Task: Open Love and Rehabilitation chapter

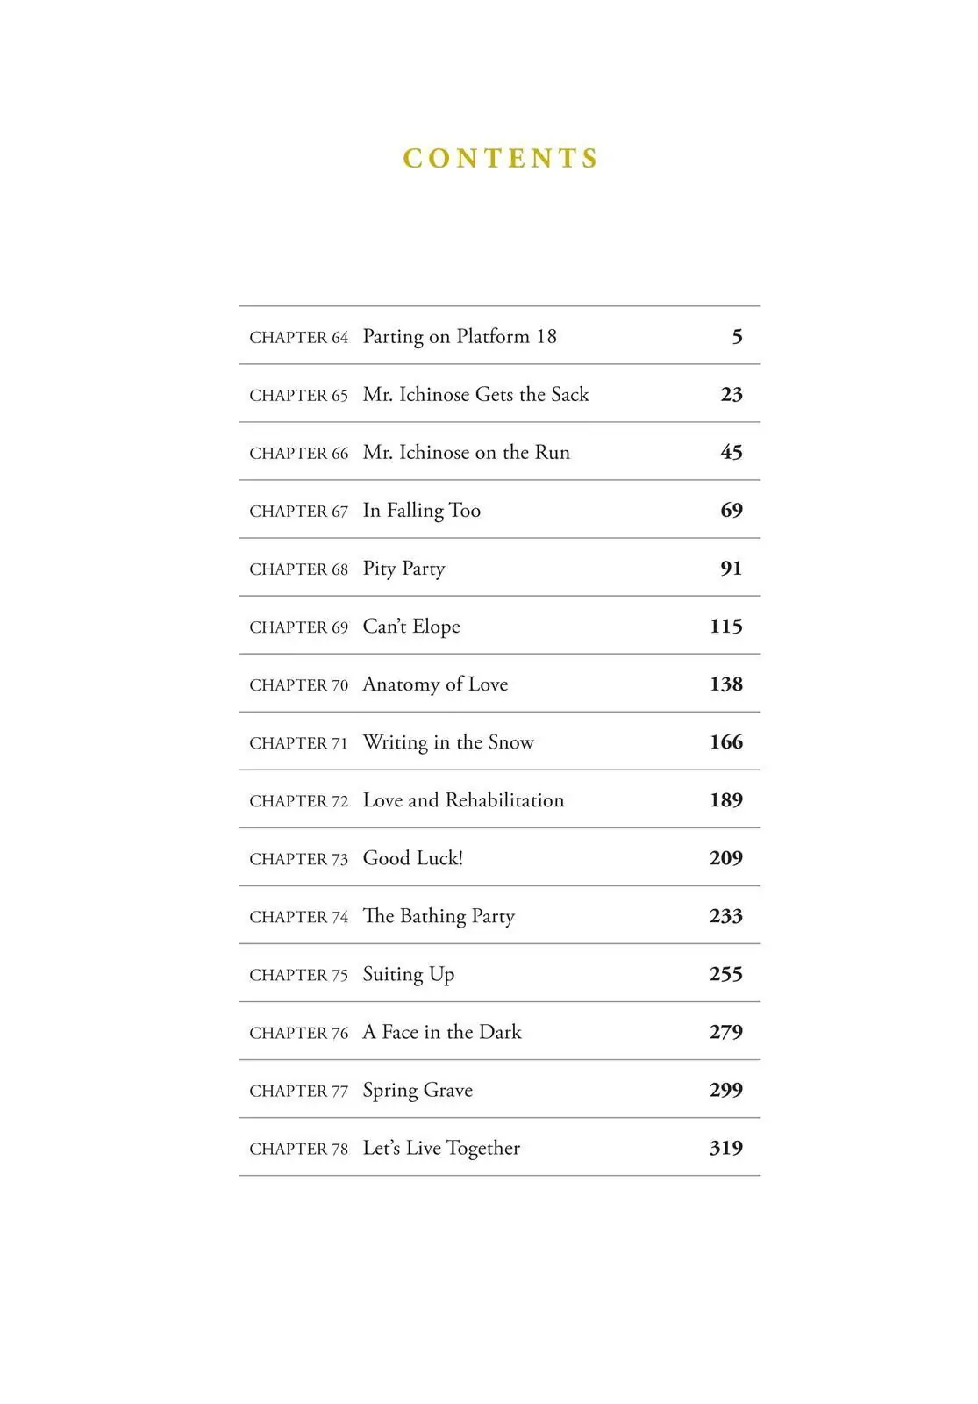Action: 499,799
